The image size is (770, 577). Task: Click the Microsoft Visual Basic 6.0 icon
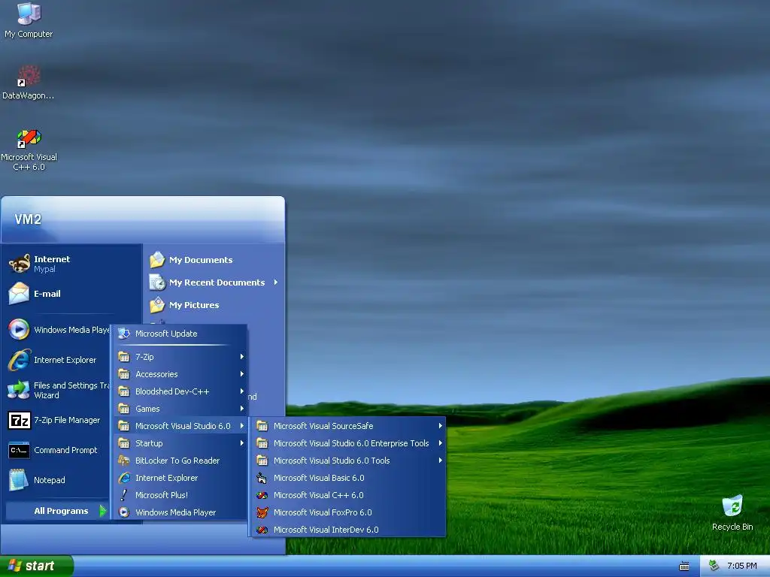(x=262, y=477)
